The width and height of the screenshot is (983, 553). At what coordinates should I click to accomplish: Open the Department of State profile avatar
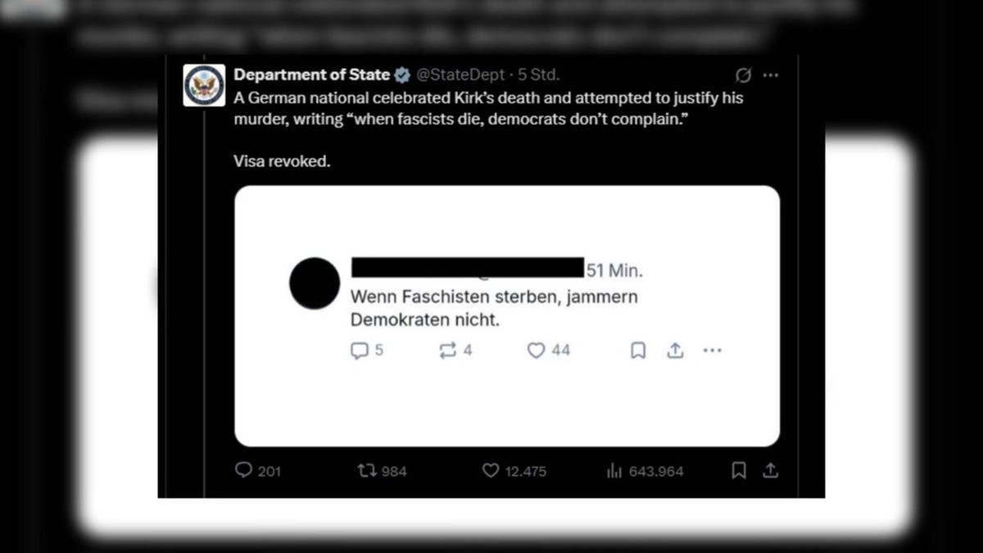click(x=204, y=84)
